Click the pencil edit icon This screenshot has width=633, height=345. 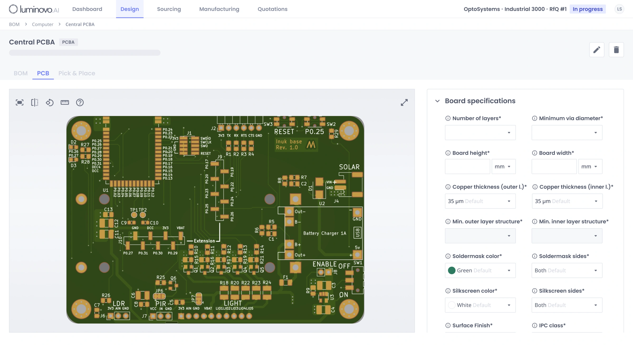(x=597, y=50)
